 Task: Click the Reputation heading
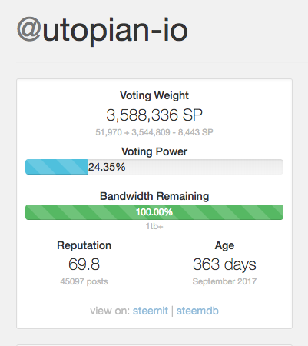click(x=84, y=245)
